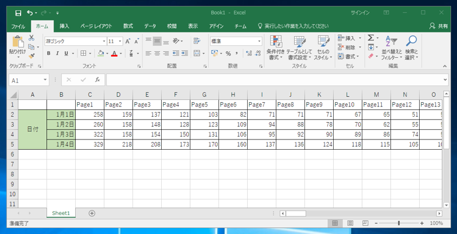457x234 pixels.
Task: Increase the cell indent
Action: click(x=185, y=54)
